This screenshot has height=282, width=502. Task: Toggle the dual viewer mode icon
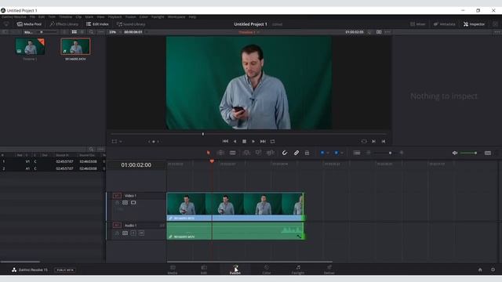pyautogui.click(x=379, y=32)
